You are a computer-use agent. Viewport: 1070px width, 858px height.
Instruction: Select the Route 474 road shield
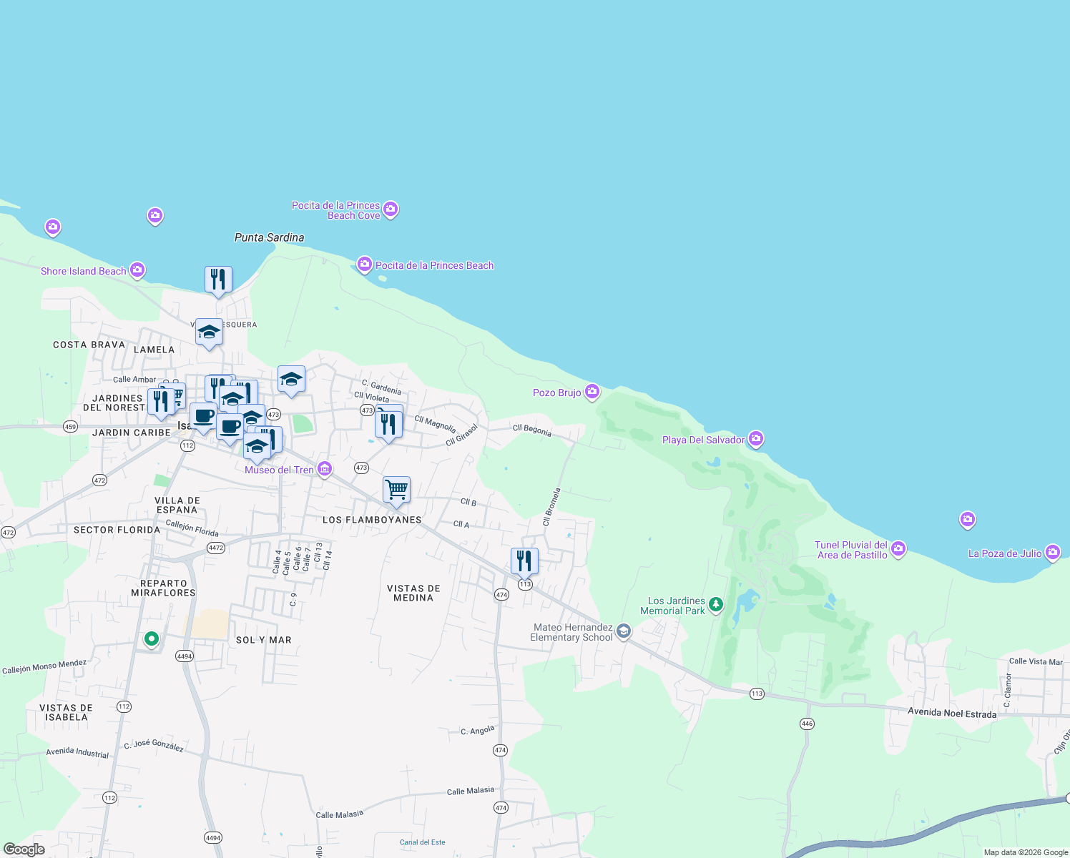pyautogui.click(x=501, y=595)
